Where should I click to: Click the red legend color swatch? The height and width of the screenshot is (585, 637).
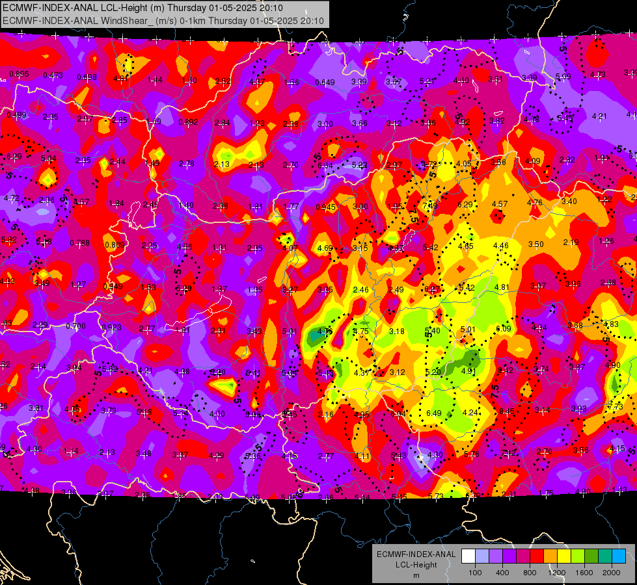point(537,556)
